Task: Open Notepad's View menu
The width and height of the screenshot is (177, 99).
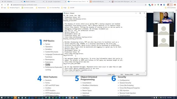Action: pos(76,15)
